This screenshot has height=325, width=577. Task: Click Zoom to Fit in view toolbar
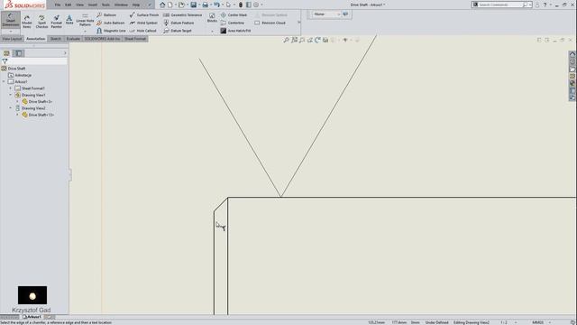click(x=286, y=40)
